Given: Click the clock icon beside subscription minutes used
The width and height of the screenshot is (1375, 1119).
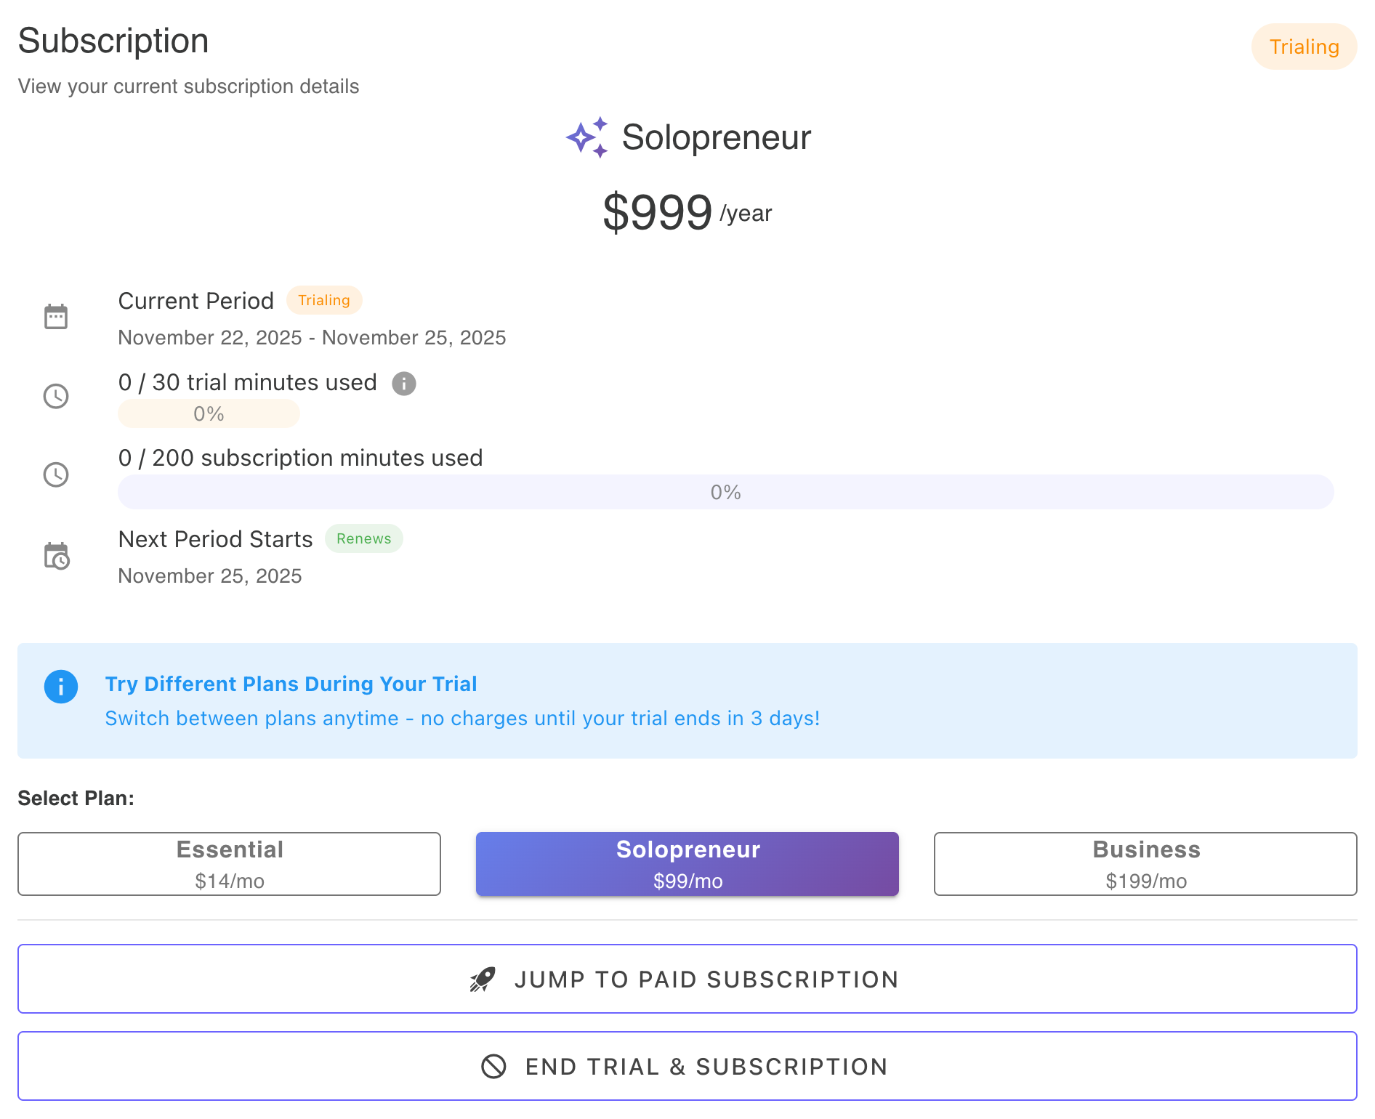Looking at the screenshot, I should pyautogui.click(x=56, y=474).
